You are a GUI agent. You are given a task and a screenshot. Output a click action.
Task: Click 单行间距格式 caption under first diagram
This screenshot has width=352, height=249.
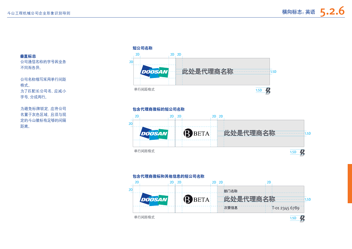[144, 89]
